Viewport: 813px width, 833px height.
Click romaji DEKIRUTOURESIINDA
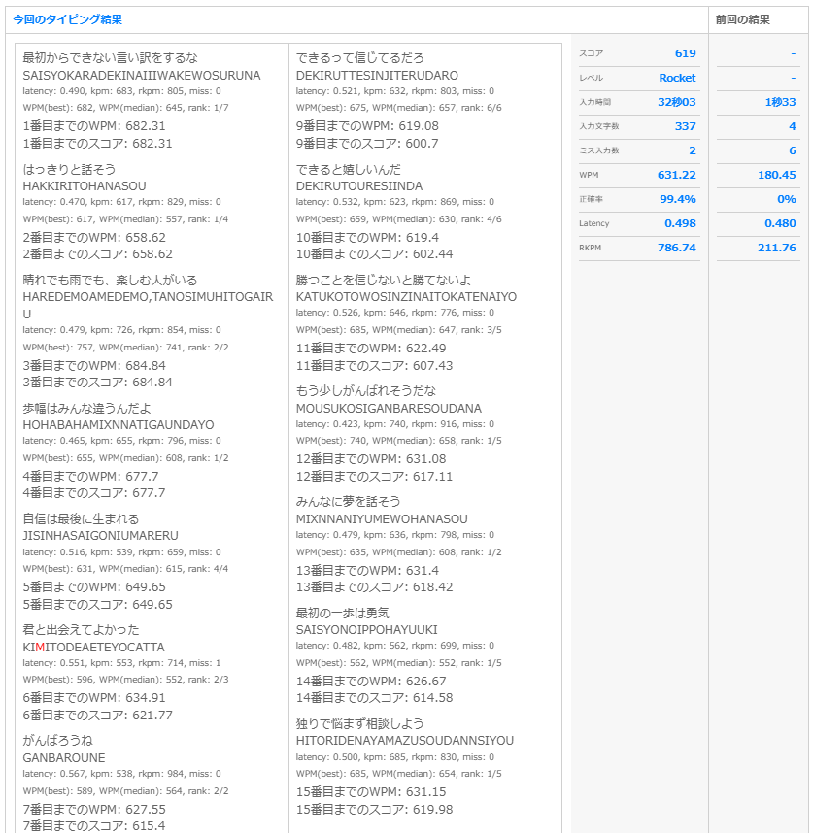(359, 186)
